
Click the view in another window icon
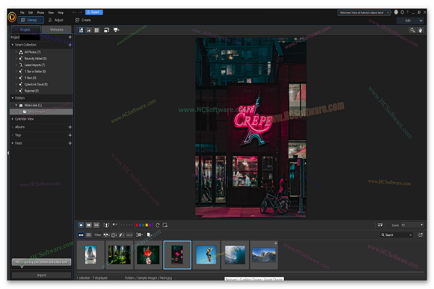[165, 225]
